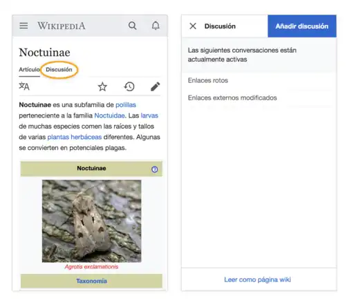Edit the page with the pencil icon
Screen dimensions: 349x305
(x=155, y=86)
